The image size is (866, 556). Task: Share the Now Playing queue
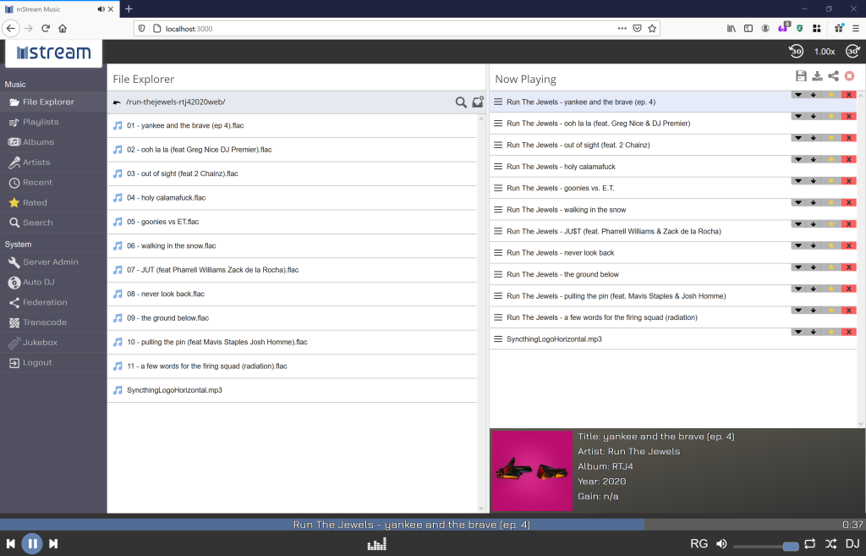coord(833,76)
